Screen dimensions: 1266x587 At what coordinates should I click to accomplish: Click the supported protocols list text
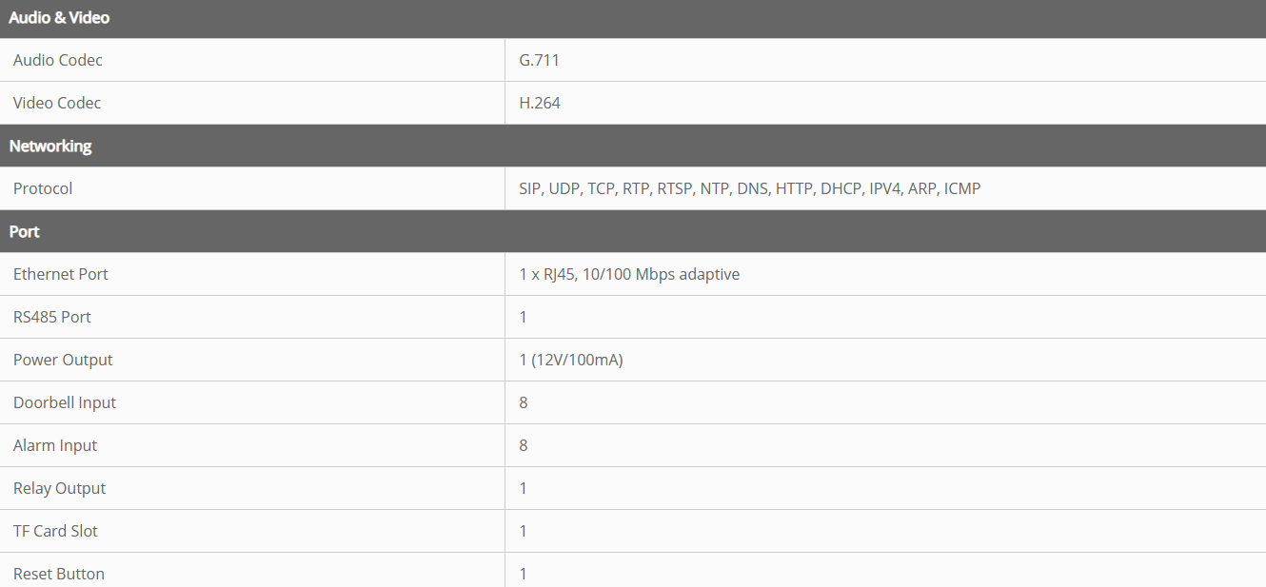(x=749, y=188)
